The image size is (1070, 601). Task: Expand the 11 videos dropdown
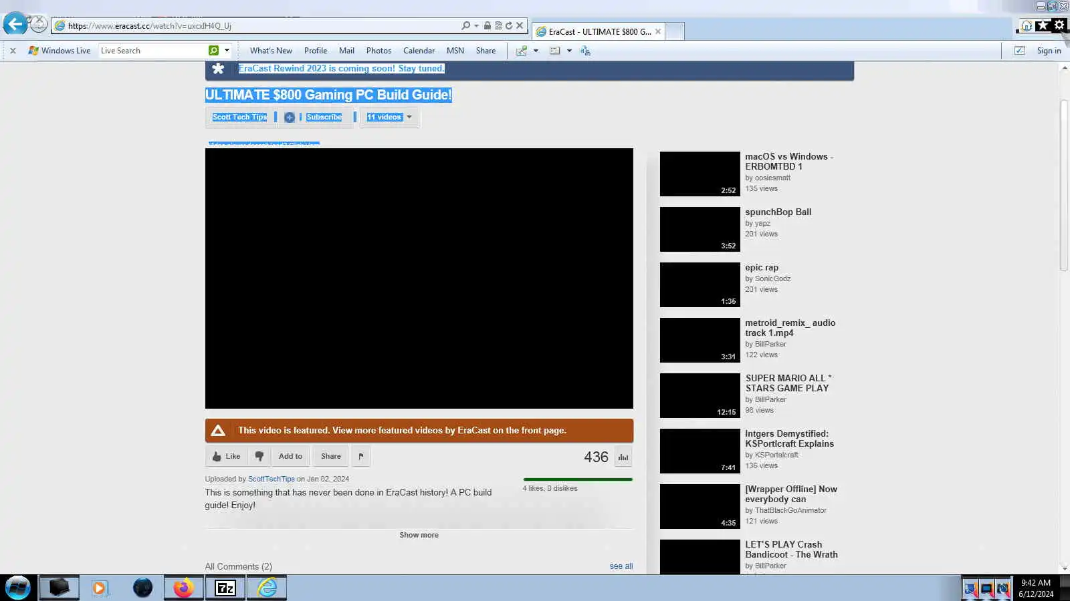point(389,117)
